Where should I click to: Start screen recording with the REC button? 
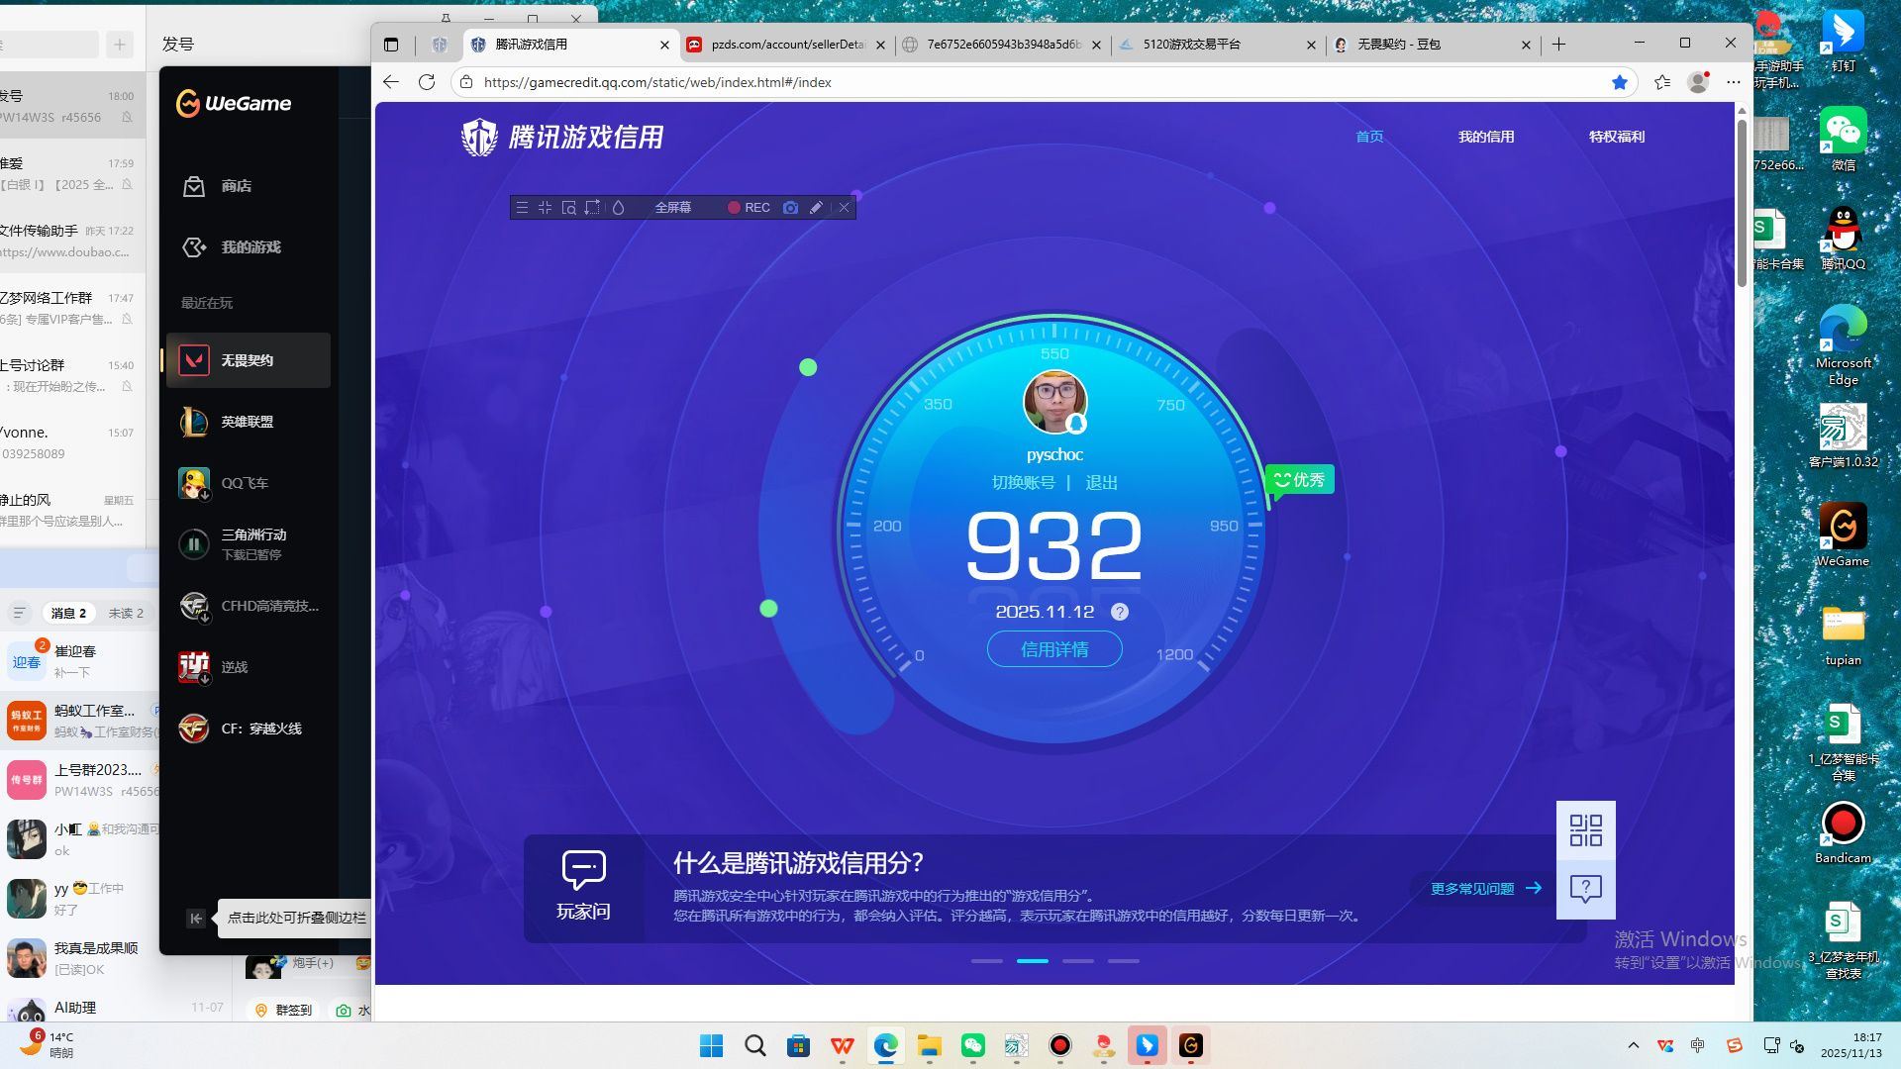click(x=750, y=208)
